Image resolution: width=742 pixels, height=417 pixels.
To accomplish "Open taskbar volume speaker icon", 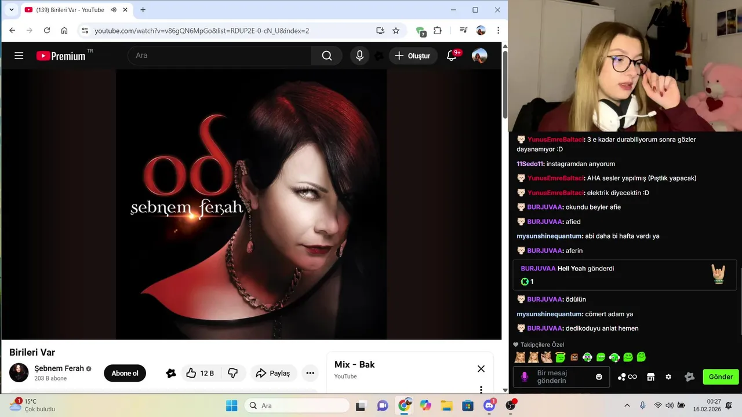I will tap(670, 405).
